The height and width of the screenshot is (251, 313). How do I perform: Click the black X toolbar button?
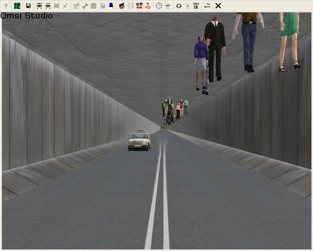[x=218, y=6]
